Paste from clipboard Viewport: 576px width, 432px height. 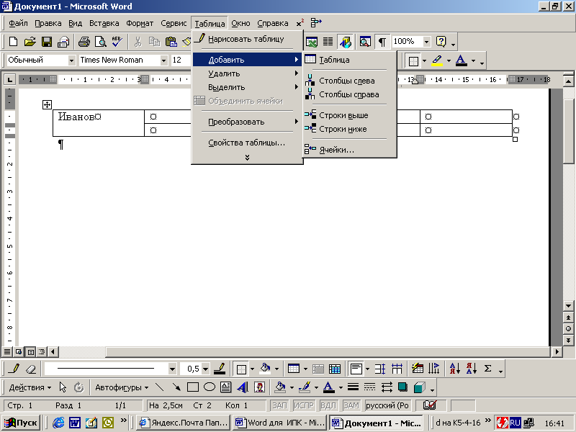(171, 42)
